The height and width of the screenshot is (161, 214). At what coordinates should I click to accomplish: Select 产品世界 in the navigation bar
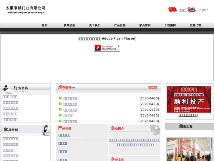120,25
